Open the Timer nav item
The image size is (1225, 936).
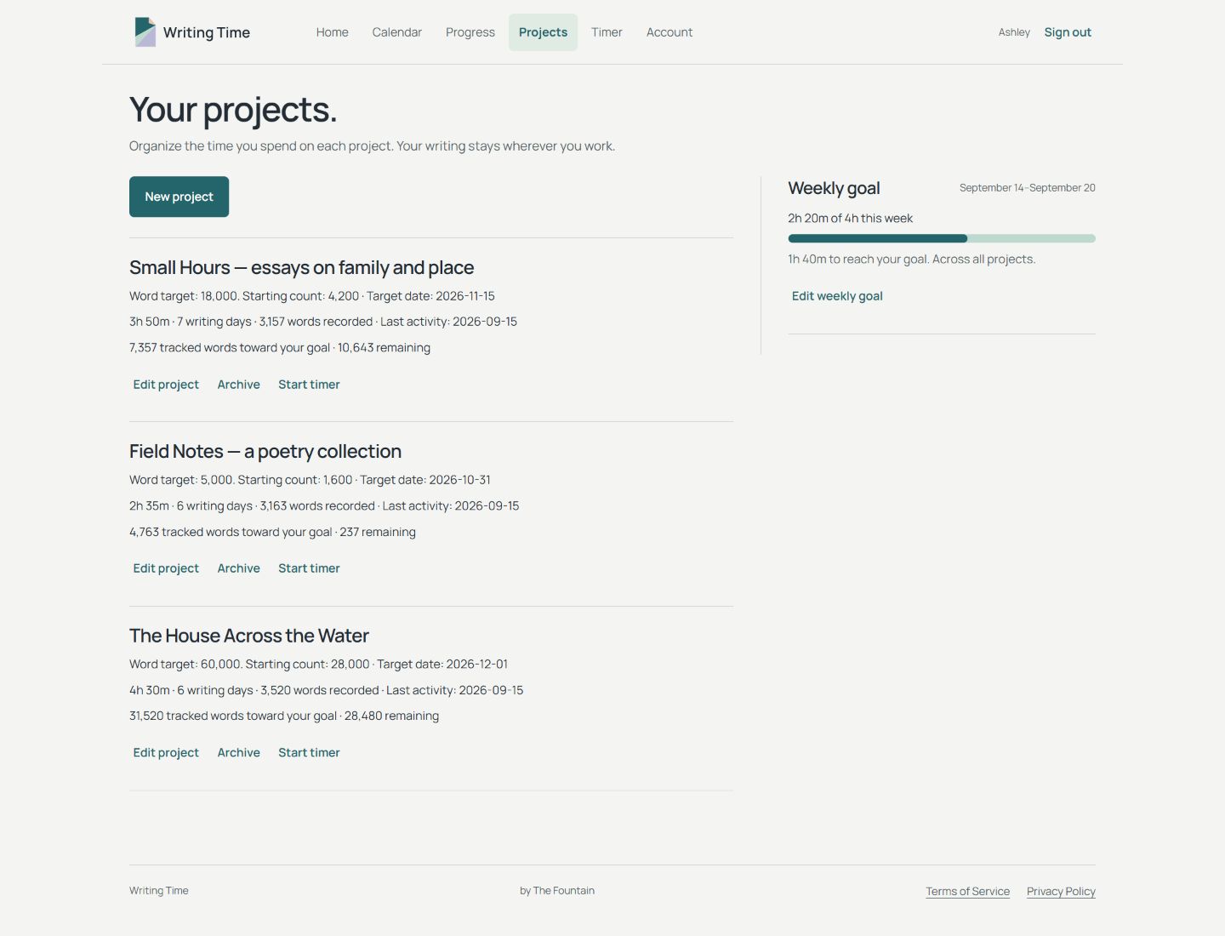[607, 32]
